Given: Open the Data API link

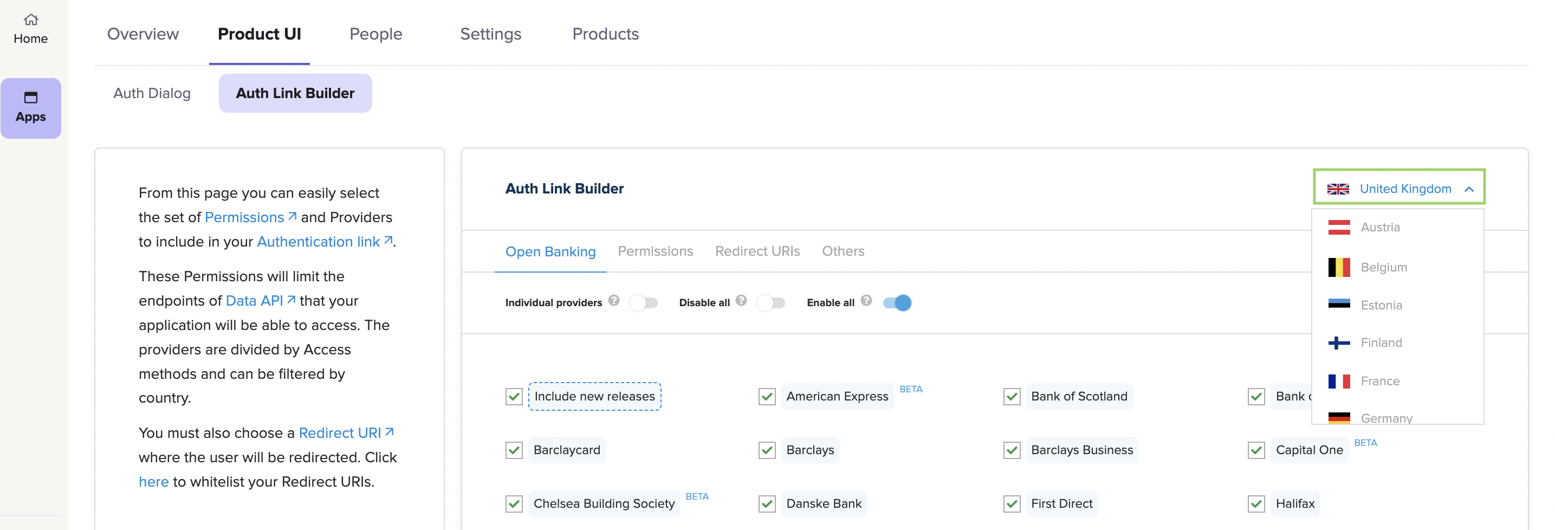Looking at the screenshot, I should coord(260,301).
